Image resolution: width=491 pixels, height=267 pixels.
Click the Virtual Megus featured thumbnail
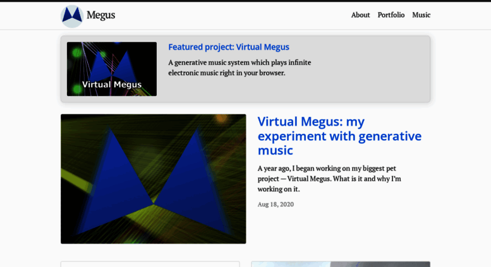112,69
